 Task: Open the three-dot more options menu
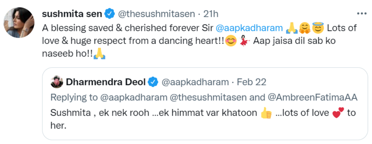click(362, 14)
